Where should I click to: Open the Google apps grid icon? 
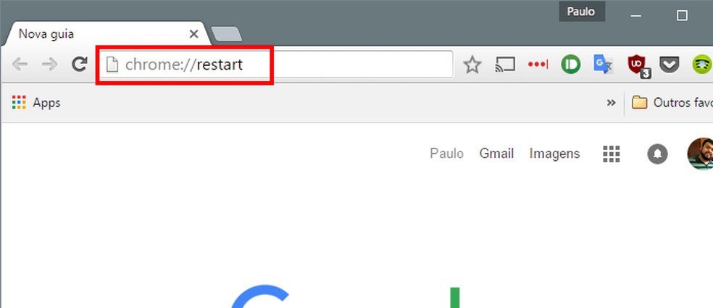coord(612,154)
